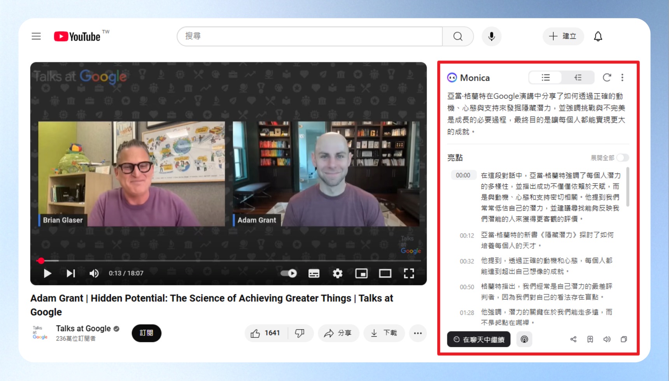Enter fullscreen mode
This screenshot has height=381, width=669.
coord(409,273)
